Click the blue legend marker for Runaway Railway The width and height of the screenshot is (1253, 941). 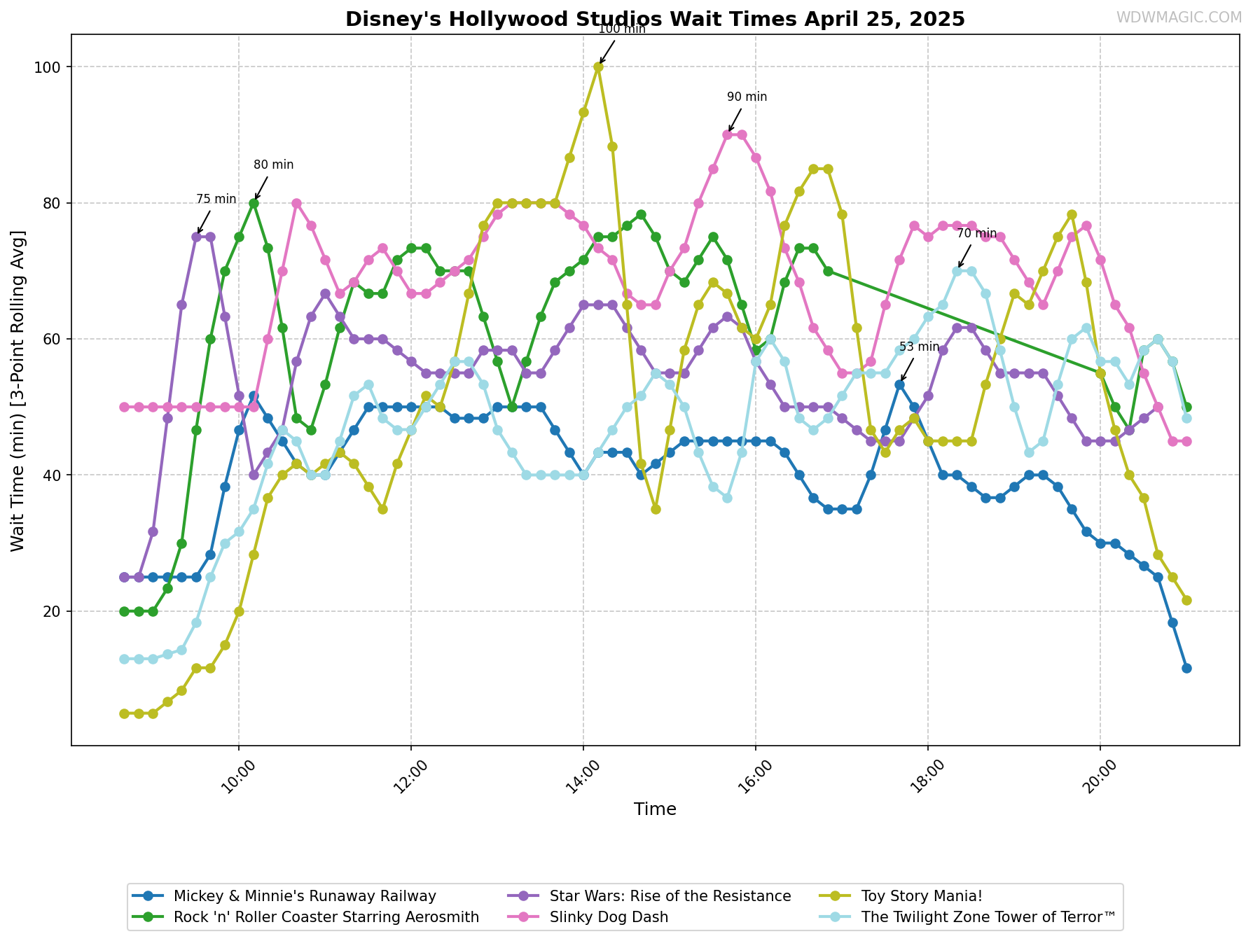tap(147, 896)
